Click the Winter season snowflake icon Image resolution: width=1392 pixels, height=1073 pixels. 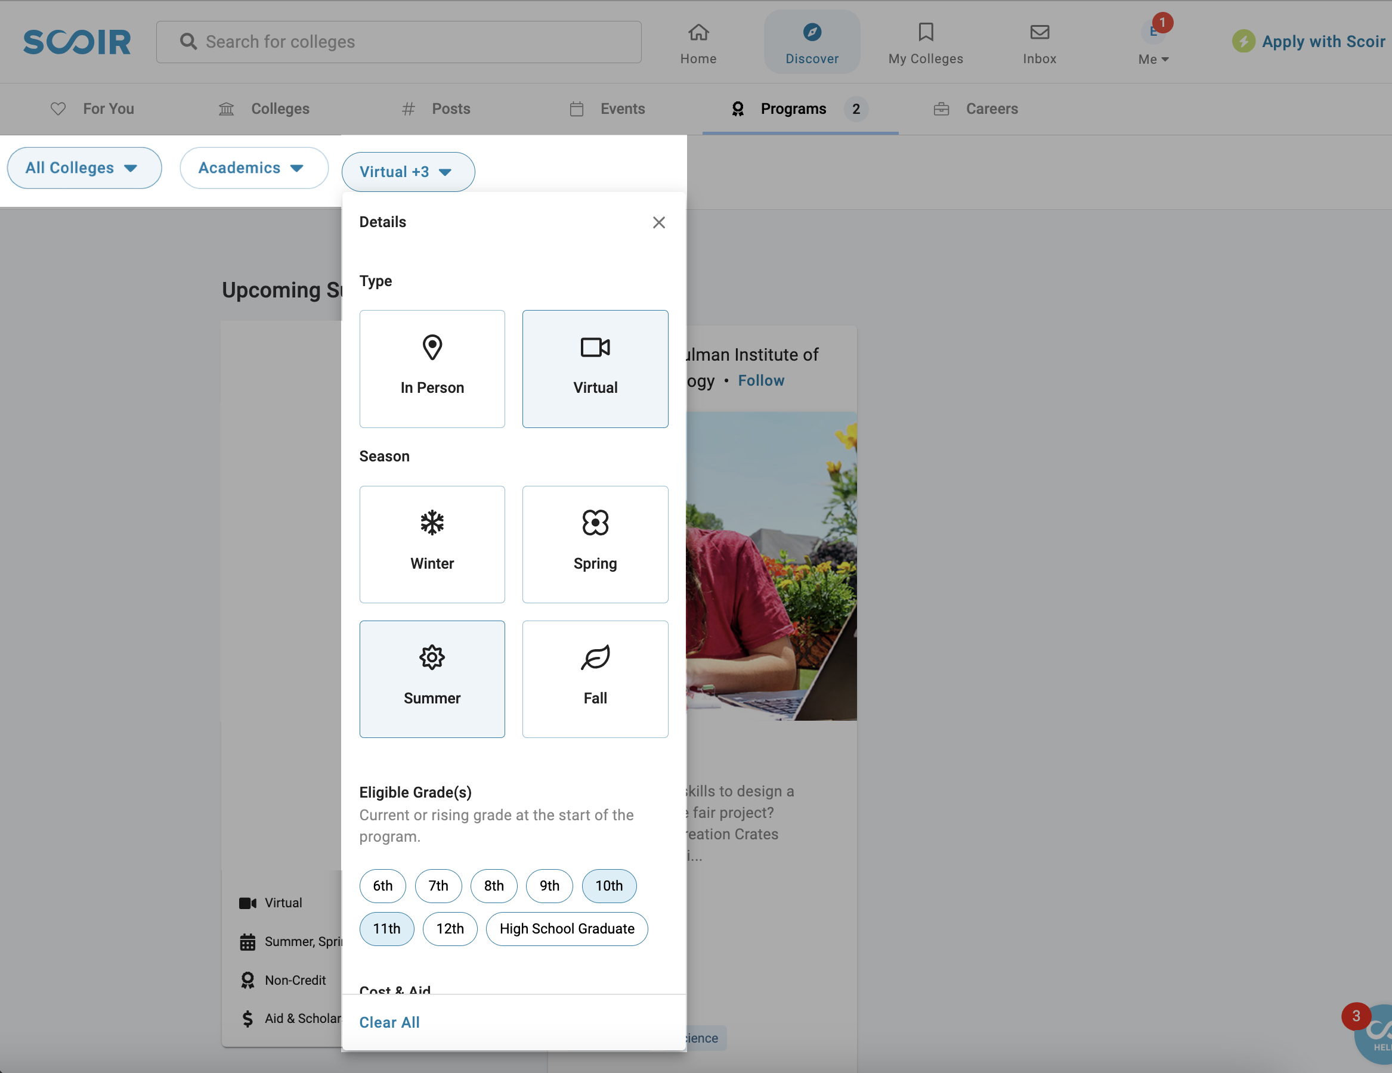(432, 522)
